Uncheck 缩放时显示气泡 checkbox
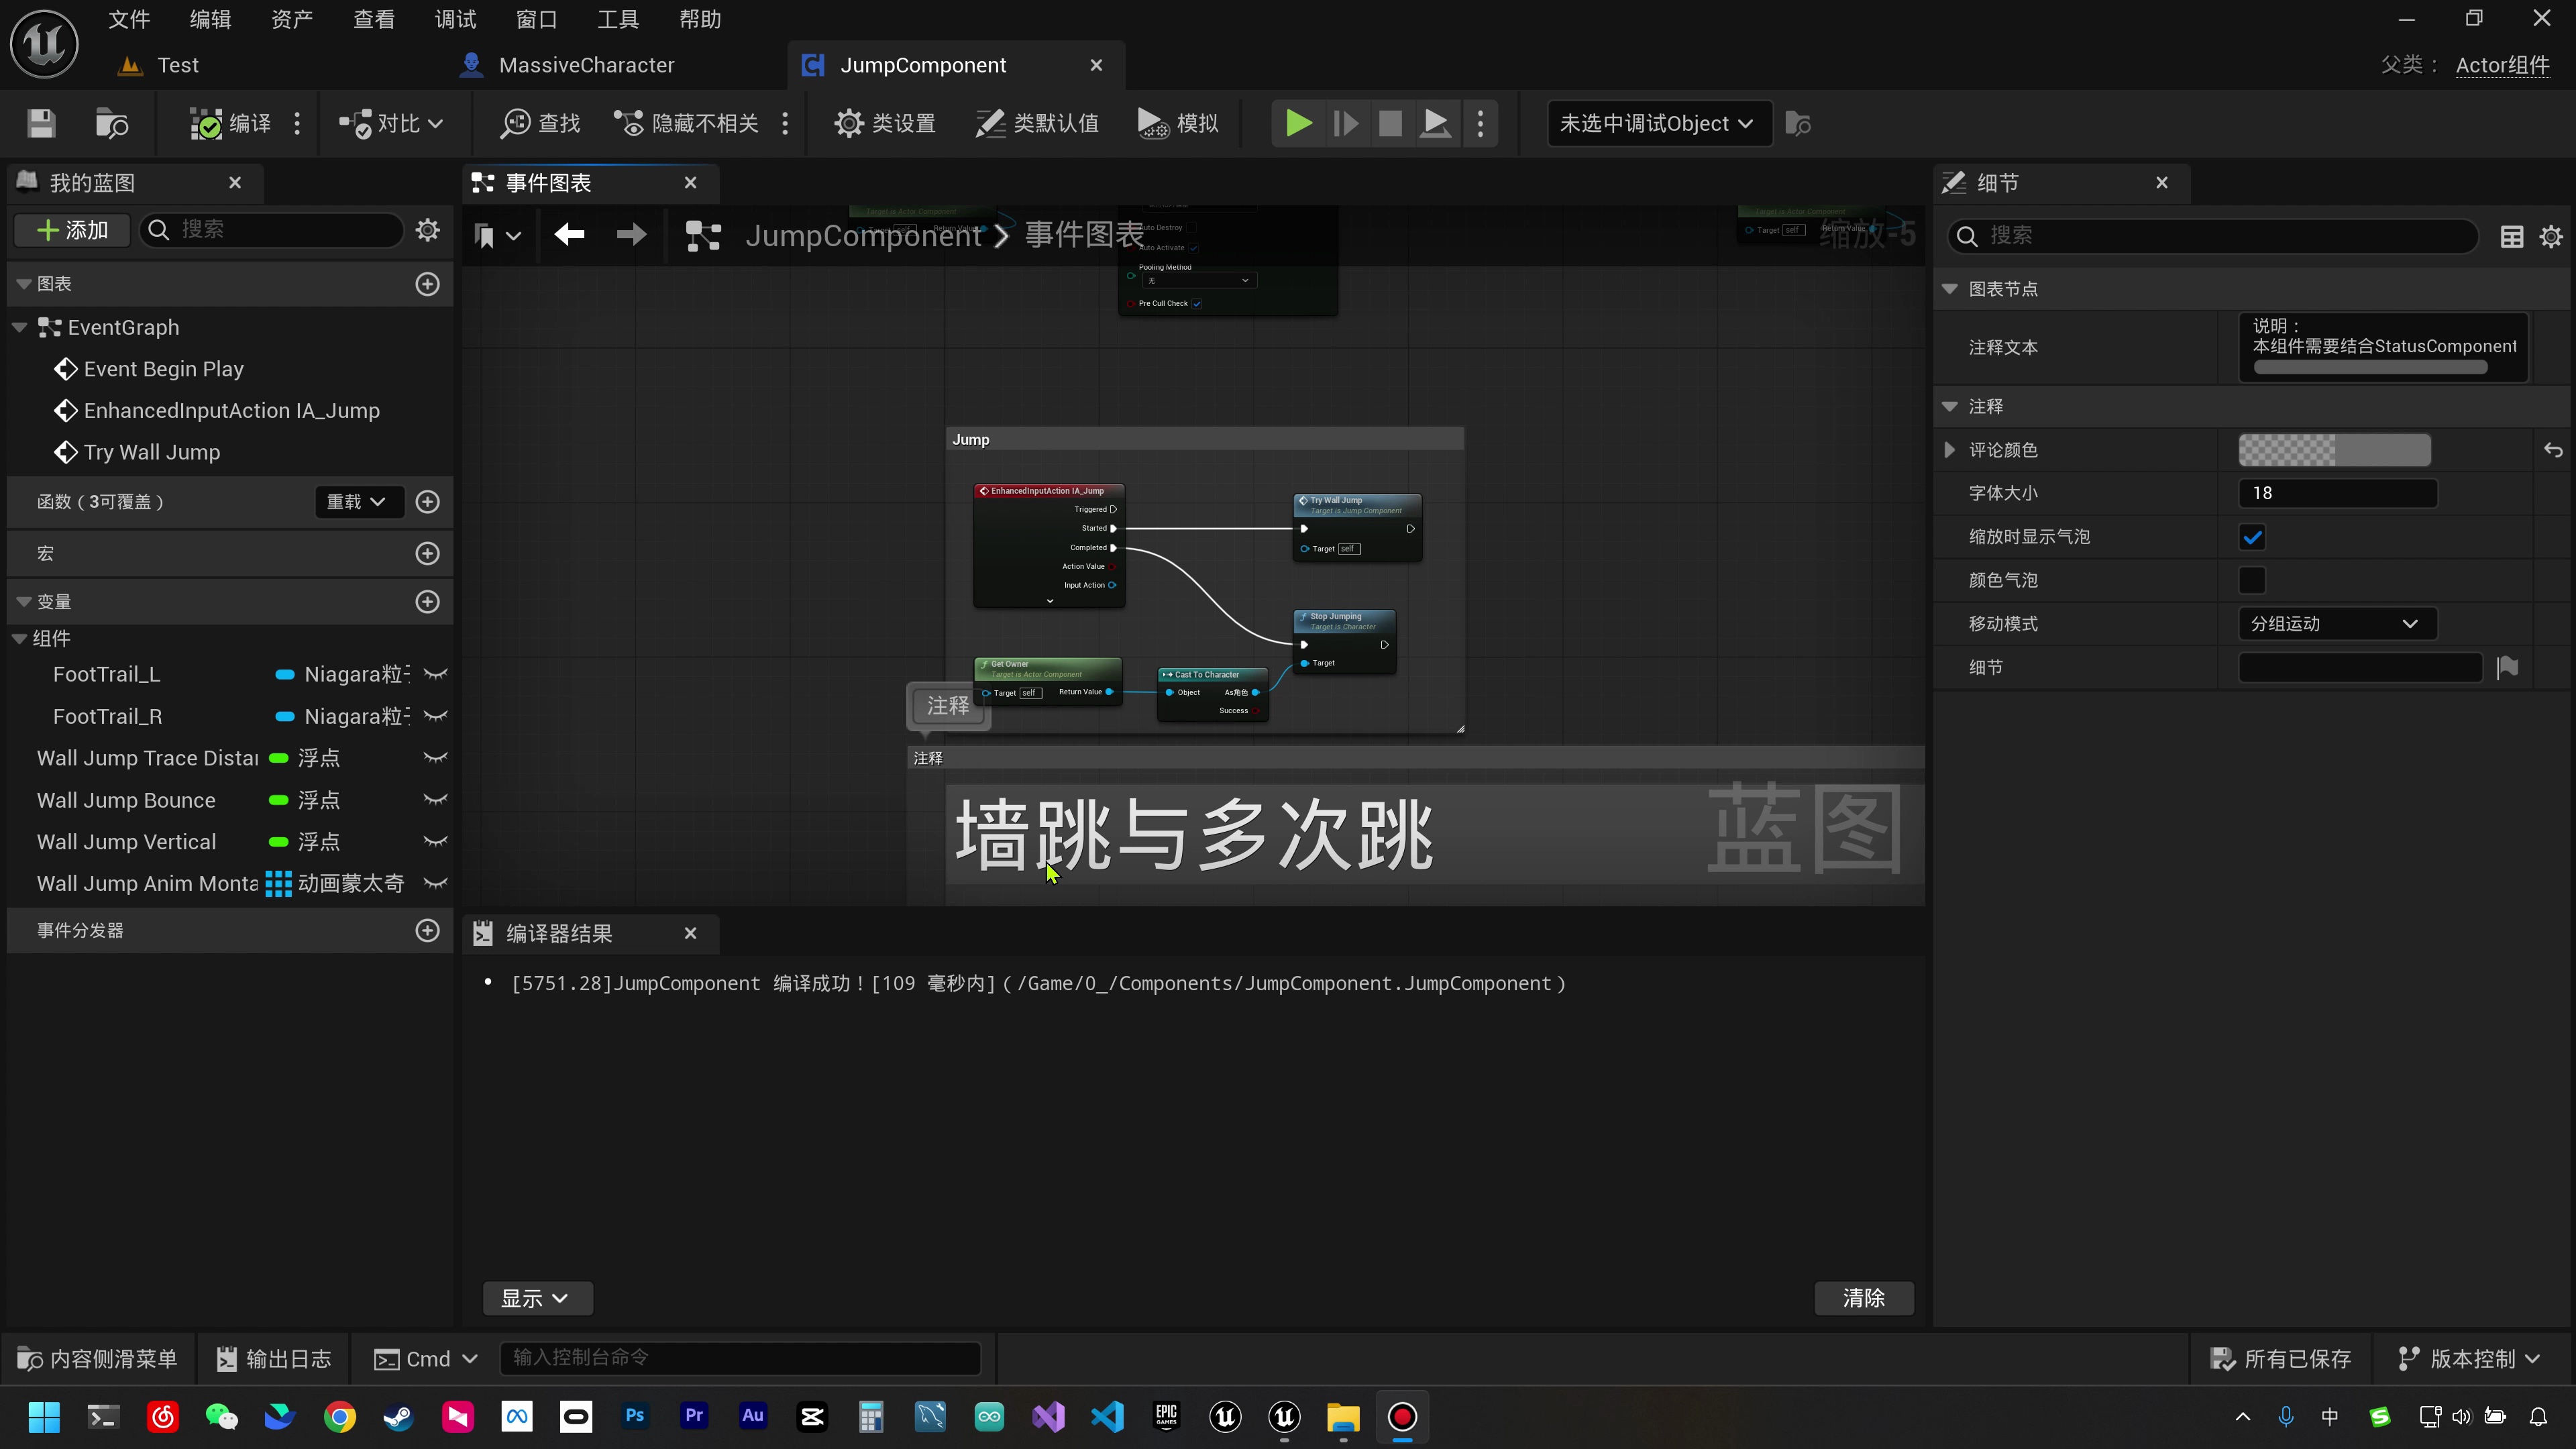The height and width of the screenshot is (1449, 2576). point(2252,537)
